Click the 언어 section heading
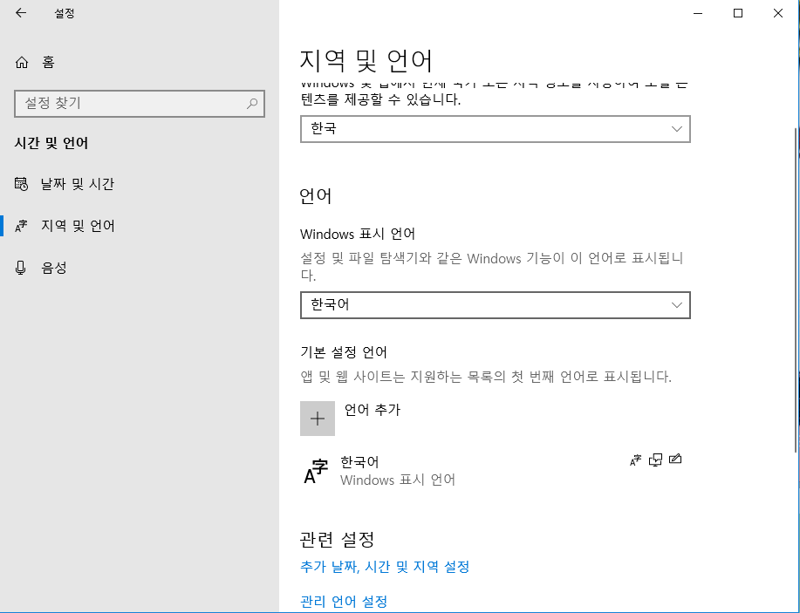 [316, 196]
